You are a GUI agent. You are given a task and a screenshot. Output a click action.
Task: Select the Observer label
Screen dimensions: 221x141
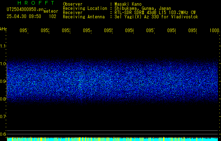73,4
